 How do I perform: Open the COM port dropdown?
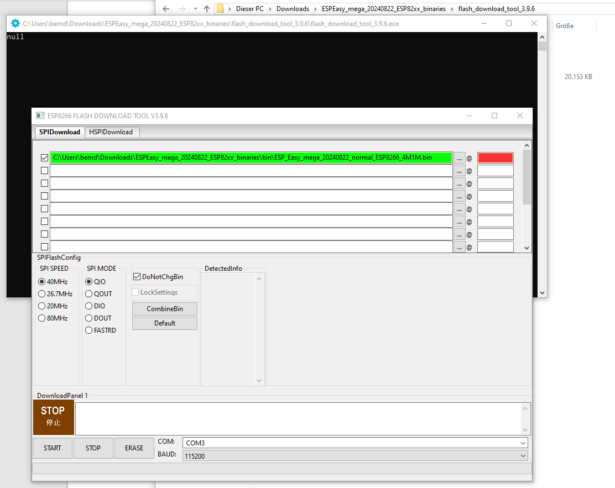click(x=355, y=443)
